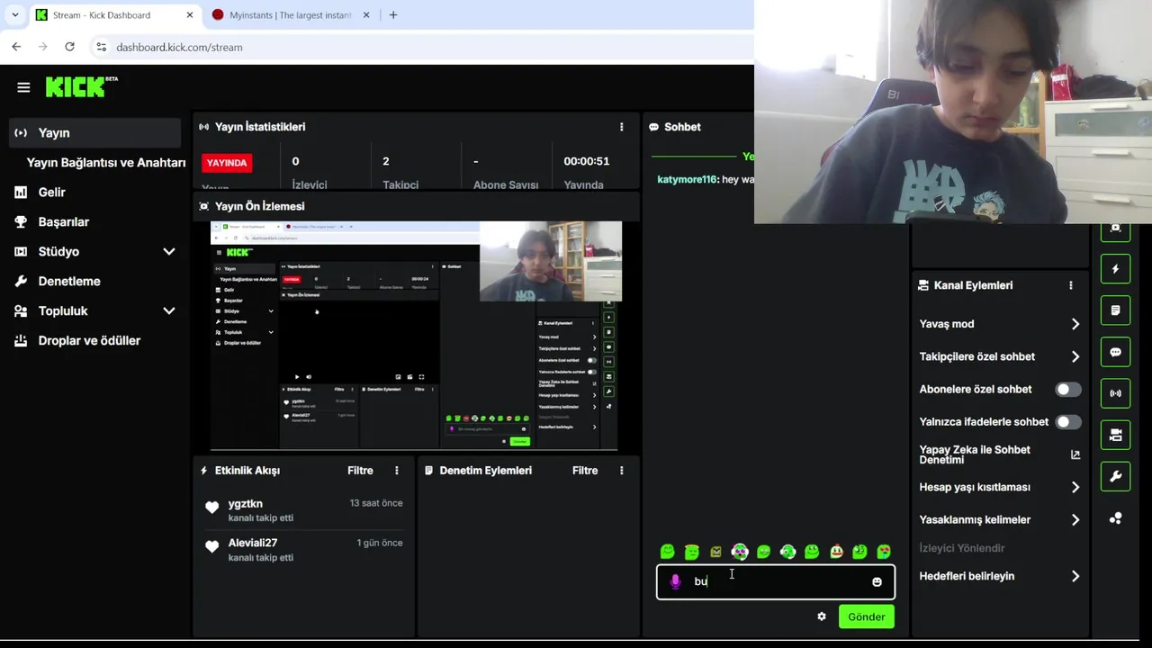Viewport: 1152px width, 648px height.
Task: Reload the dashboard page
Action: (x=69, y=47)
